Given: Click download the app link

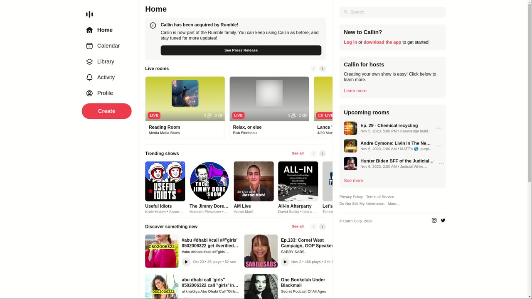Looking at the screenshot, I should [382, 42].
